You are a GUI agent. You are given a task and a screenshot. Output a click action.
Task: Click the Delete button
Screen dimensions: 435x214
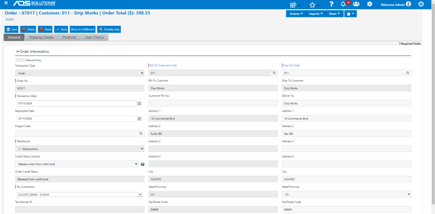click(28, 29)
